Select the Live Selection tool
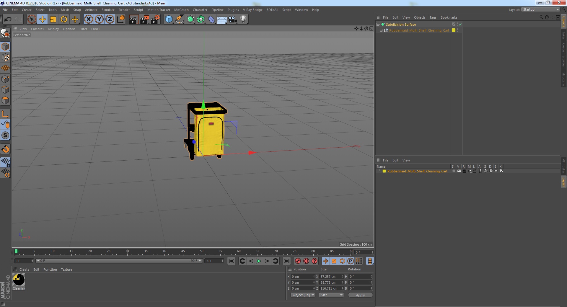 tap(32, 19)
